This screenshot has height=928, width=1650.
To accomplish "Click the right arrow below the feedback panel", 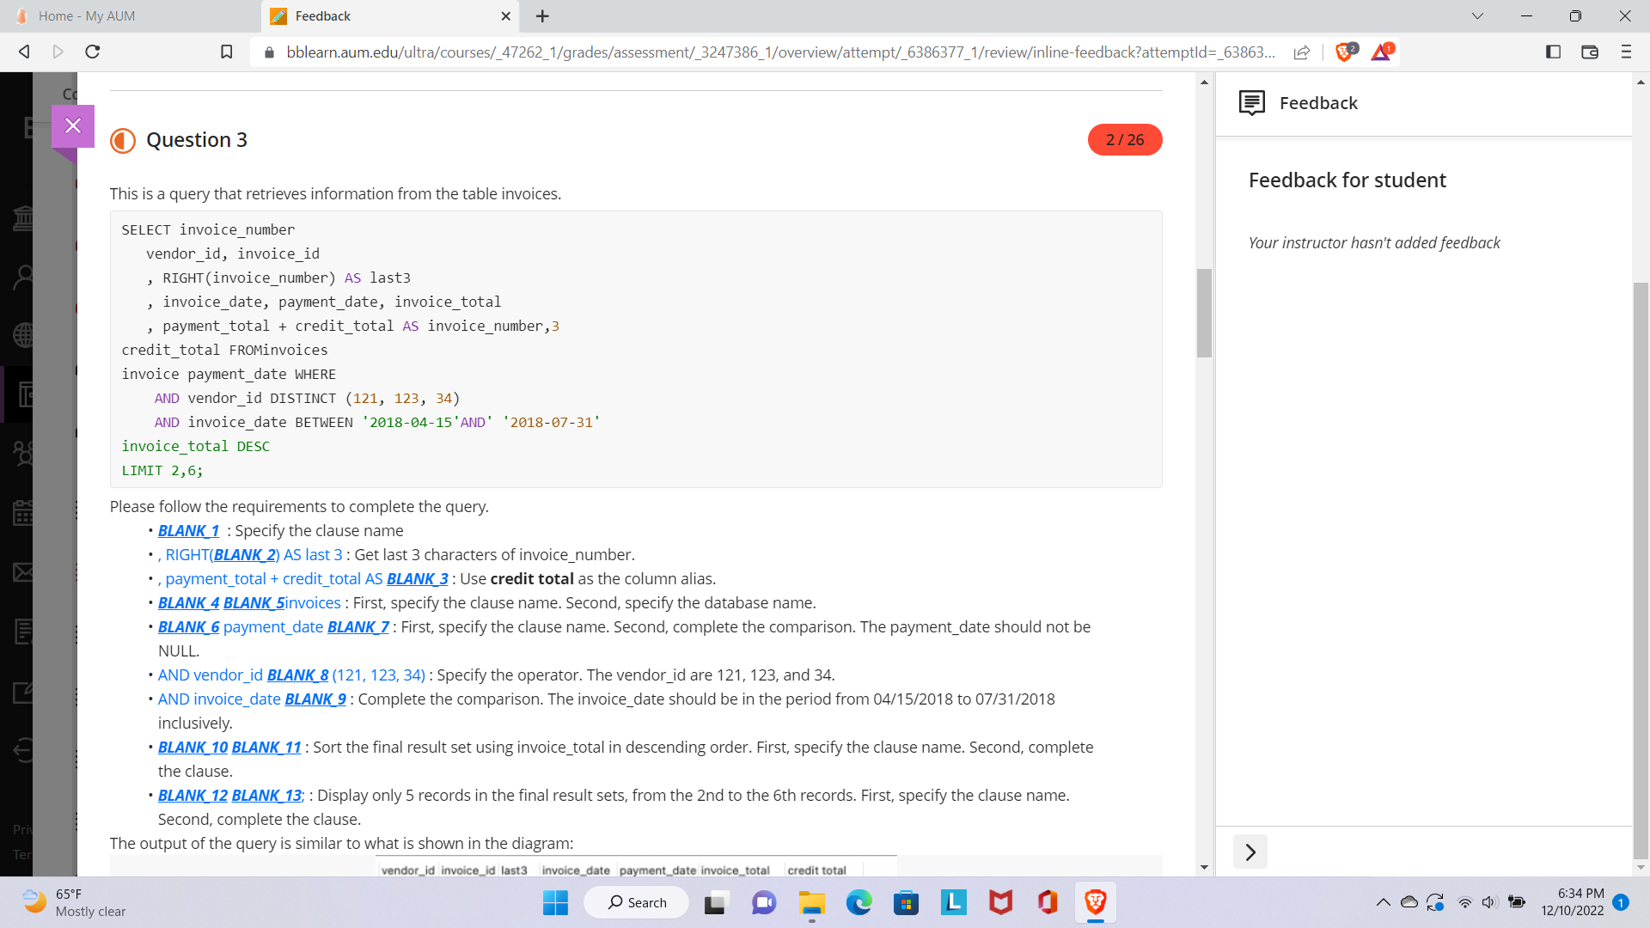I will [x=1250, y=851].
